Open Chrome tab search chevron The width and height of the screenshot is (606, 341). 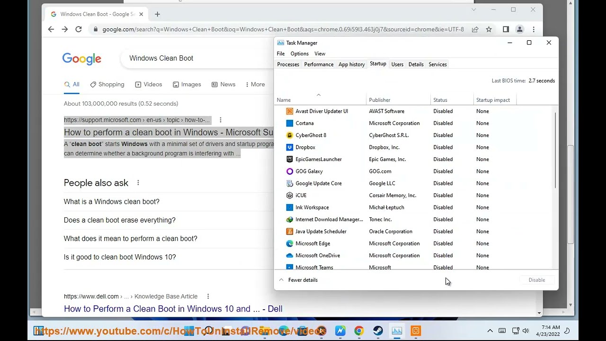[474, 9]
